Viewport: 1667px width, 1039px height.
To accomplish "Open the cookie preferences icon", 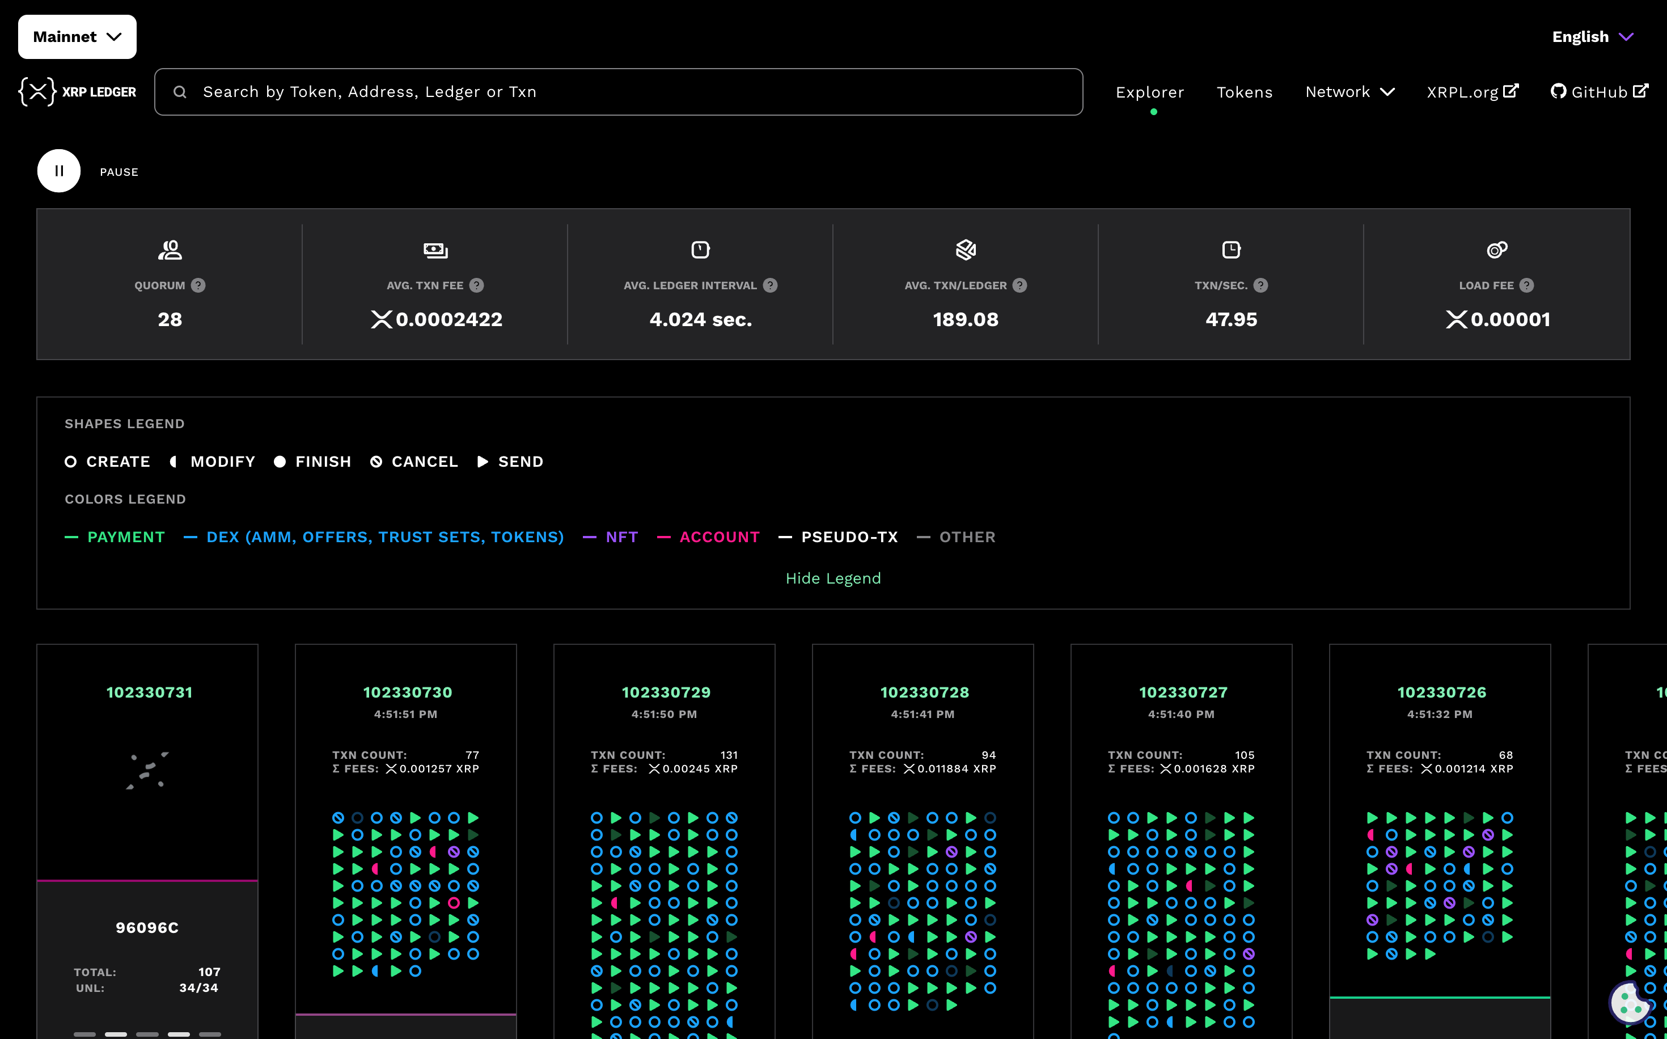I will tap(1629, 1001).
